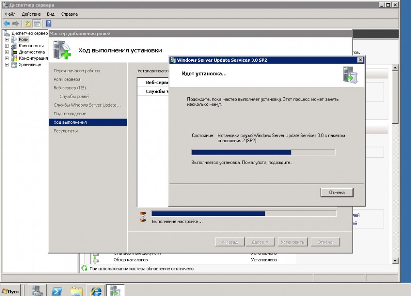411x296 pixels.
Task: Open the Справка menu
Action: point(69,14)
